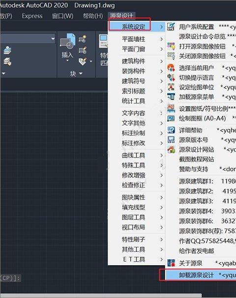Select 文字其他 menu item
This screenshot has height=298, width=236.
pos(137,123)
